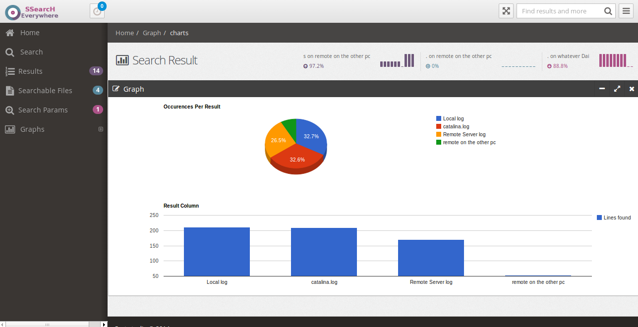Click the SSearcH Everywhere logo
The image size is (638, 327).
tap(31, 10)
